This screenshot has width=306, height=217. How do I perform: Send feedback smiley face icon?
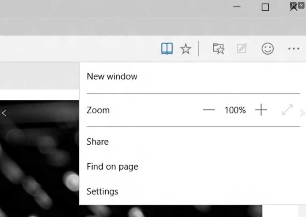tap(267, 49)
